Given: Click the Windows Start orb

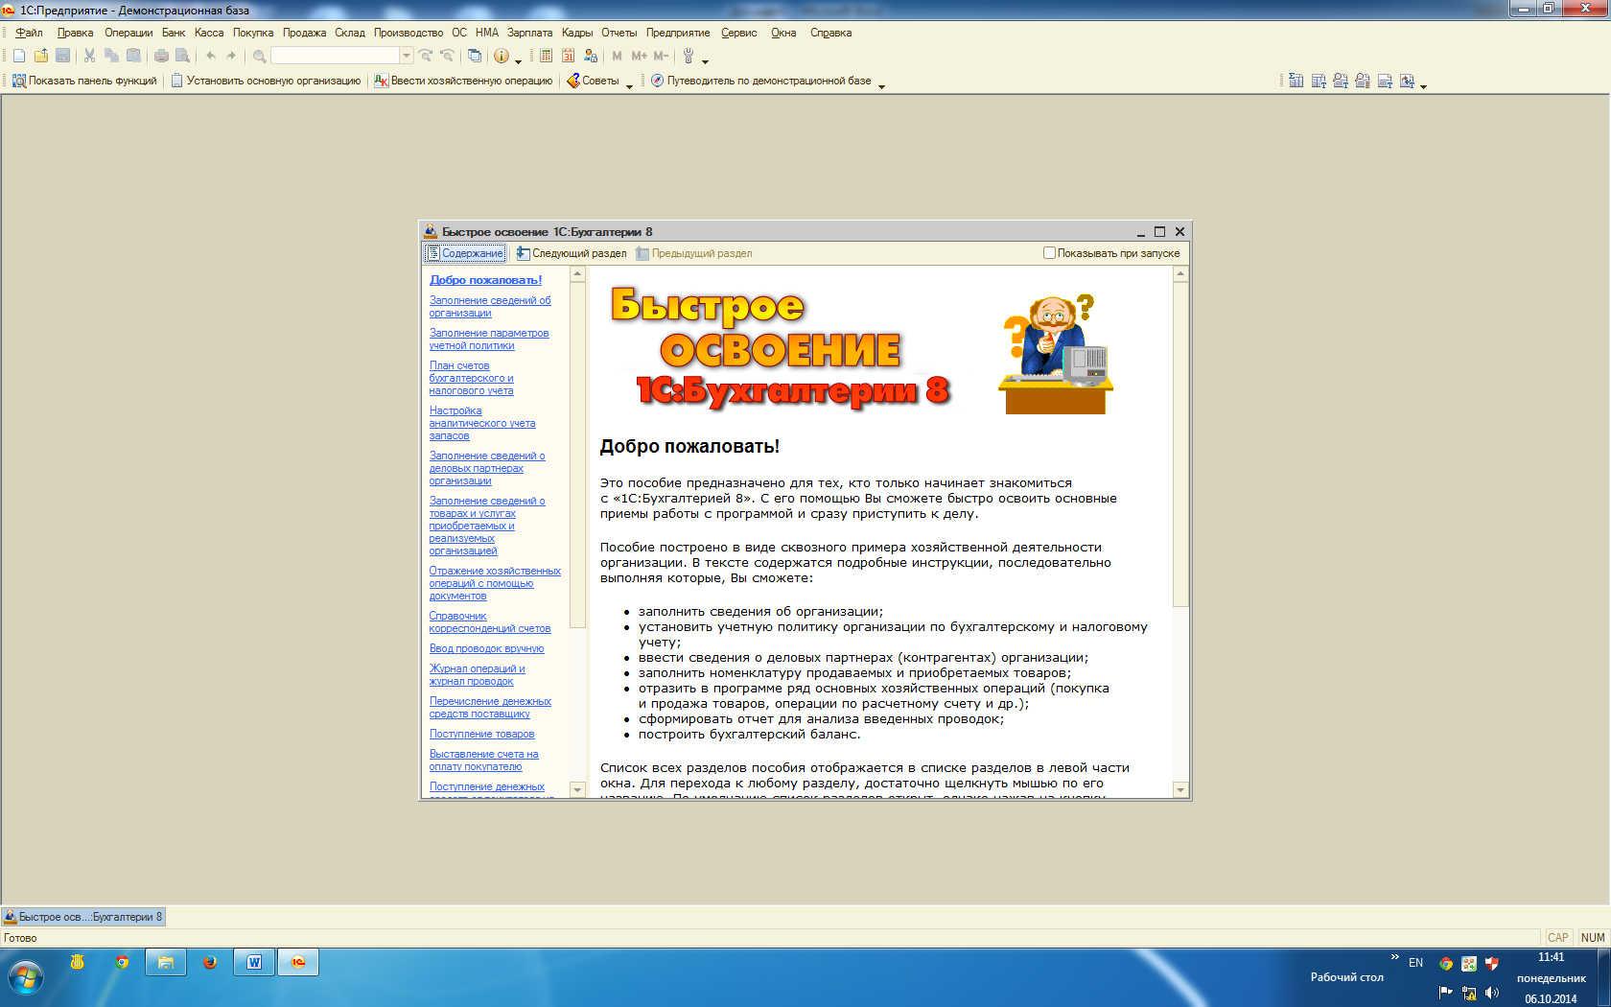Looking at the screenshot, I should pyautogui.click(x=26, y=978).
